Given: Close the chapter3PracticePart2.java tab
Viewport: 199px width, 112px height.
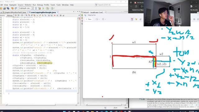Looking at the screenshot, I should (x=27, y=12).
